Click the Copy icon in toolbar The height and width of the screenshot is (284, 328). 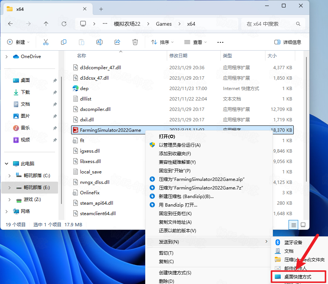click(64, 42)
